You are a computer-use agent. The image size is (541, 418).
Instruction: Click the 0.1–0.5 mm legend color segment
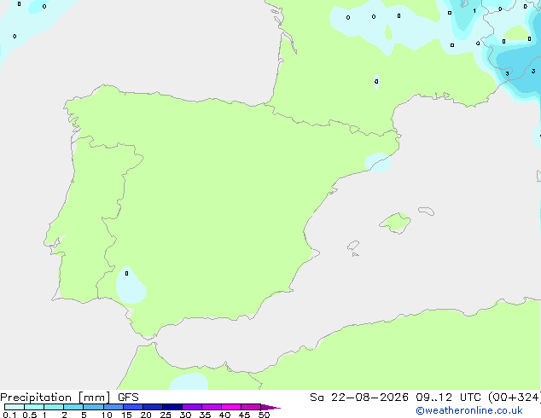15,407
